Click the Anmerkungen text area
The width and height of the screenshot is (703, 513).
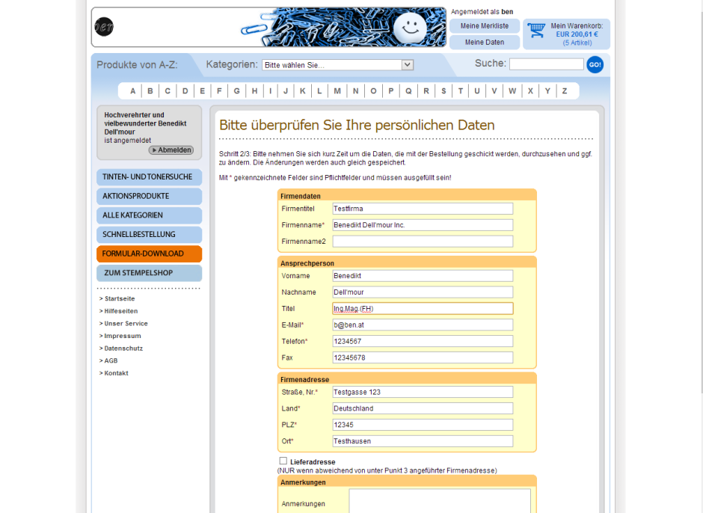[440, 501]
